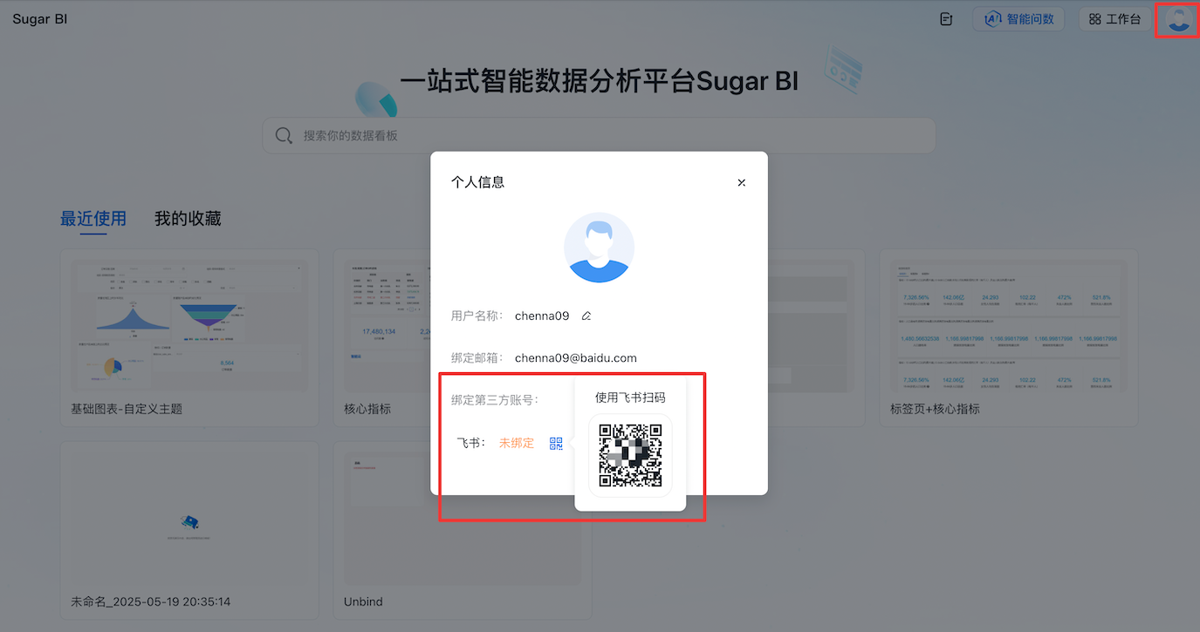Edit the 用户名称 with the pencil icon
Image resolution: width=1200 pixels, height=632 pixels.
point(586,316)
